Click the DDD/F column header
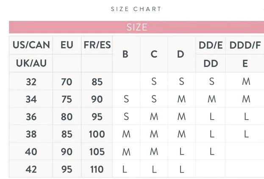The width and height of the screenshot is (264, 179). 245,45
